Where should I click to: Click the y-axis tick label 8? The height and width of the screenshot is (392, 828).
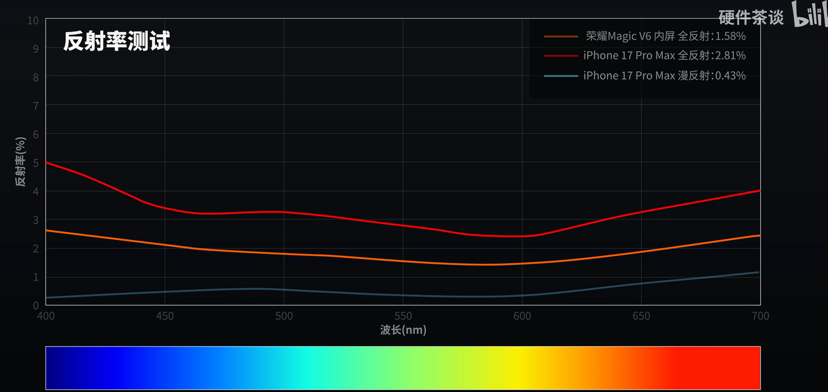[x=36, y=77]
